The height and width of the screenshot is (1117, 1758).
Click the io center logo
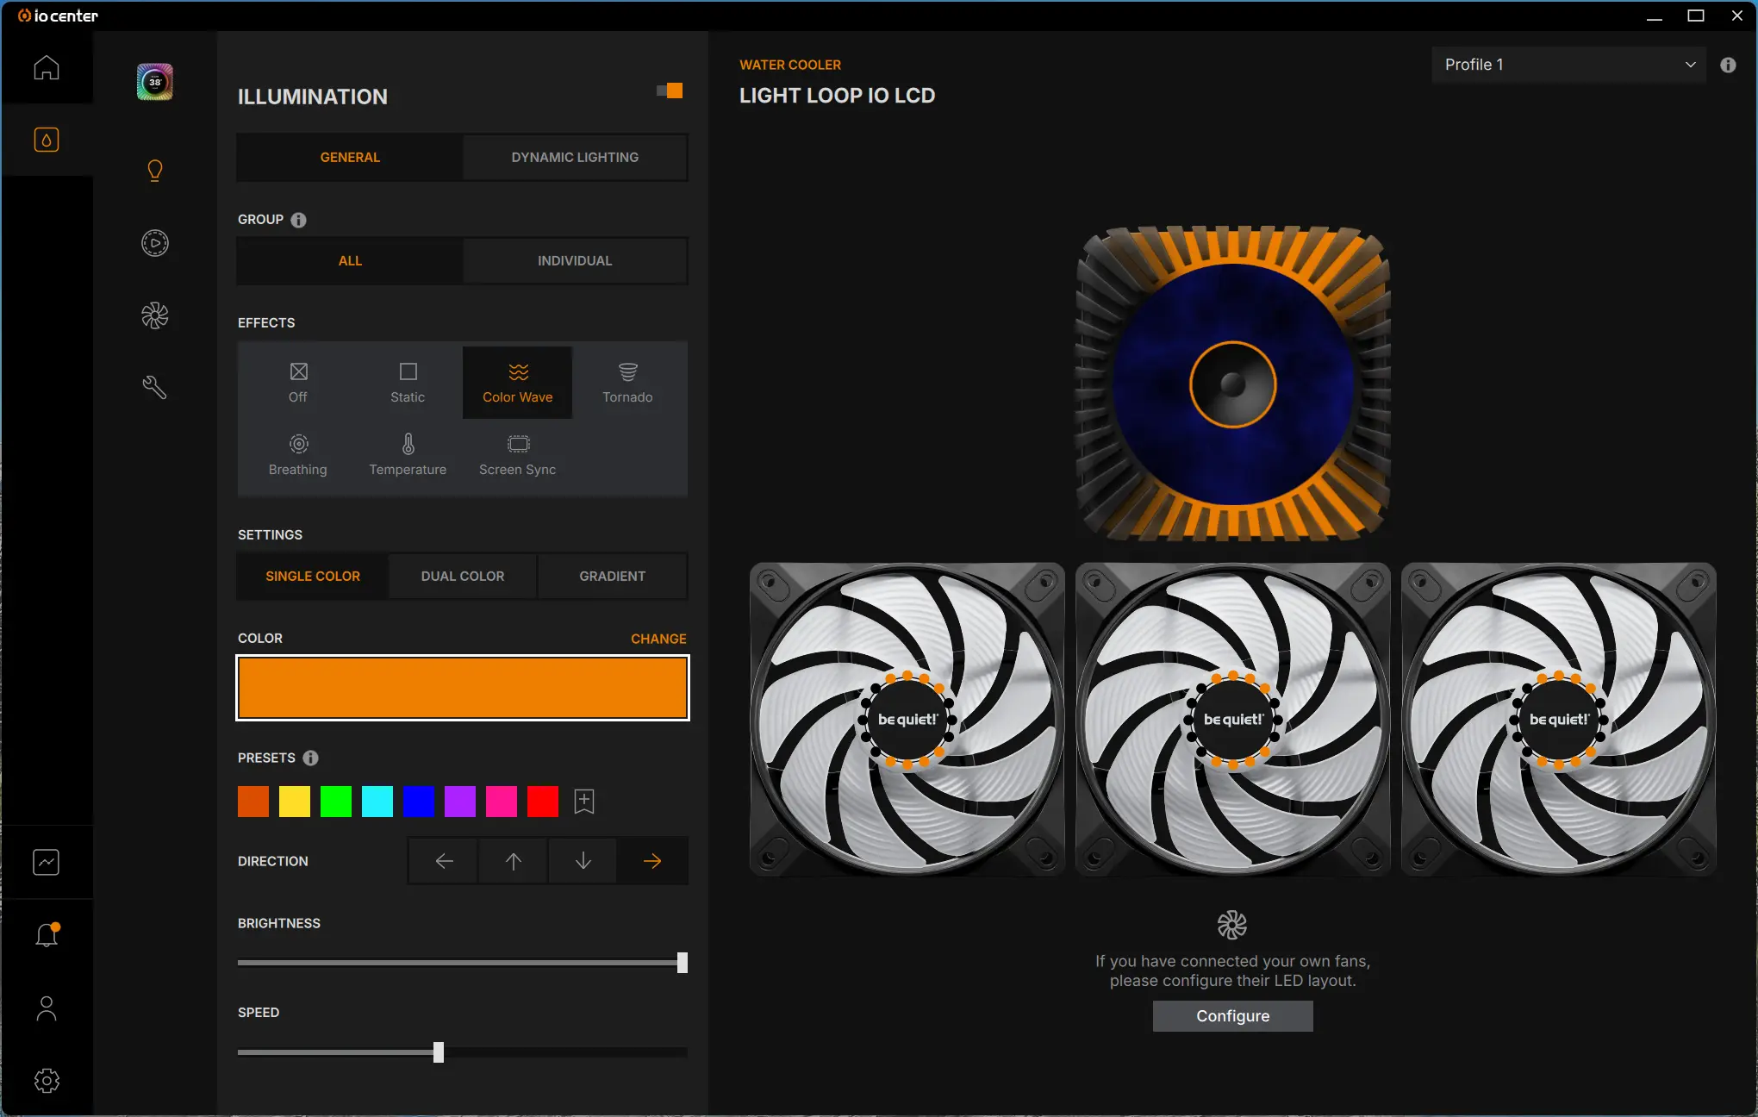click(x=58, y=16)
